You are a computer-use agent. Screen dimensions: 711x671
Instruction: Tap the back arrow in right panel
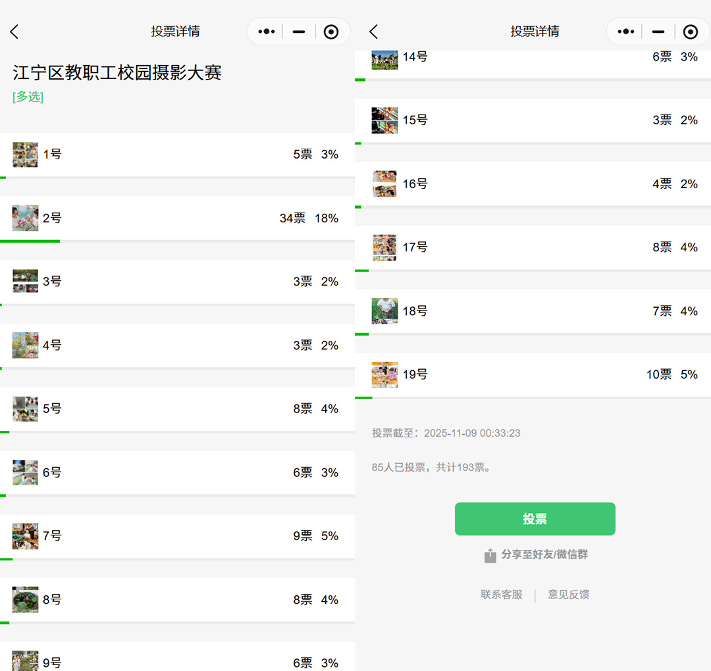(x=374, y=32)
